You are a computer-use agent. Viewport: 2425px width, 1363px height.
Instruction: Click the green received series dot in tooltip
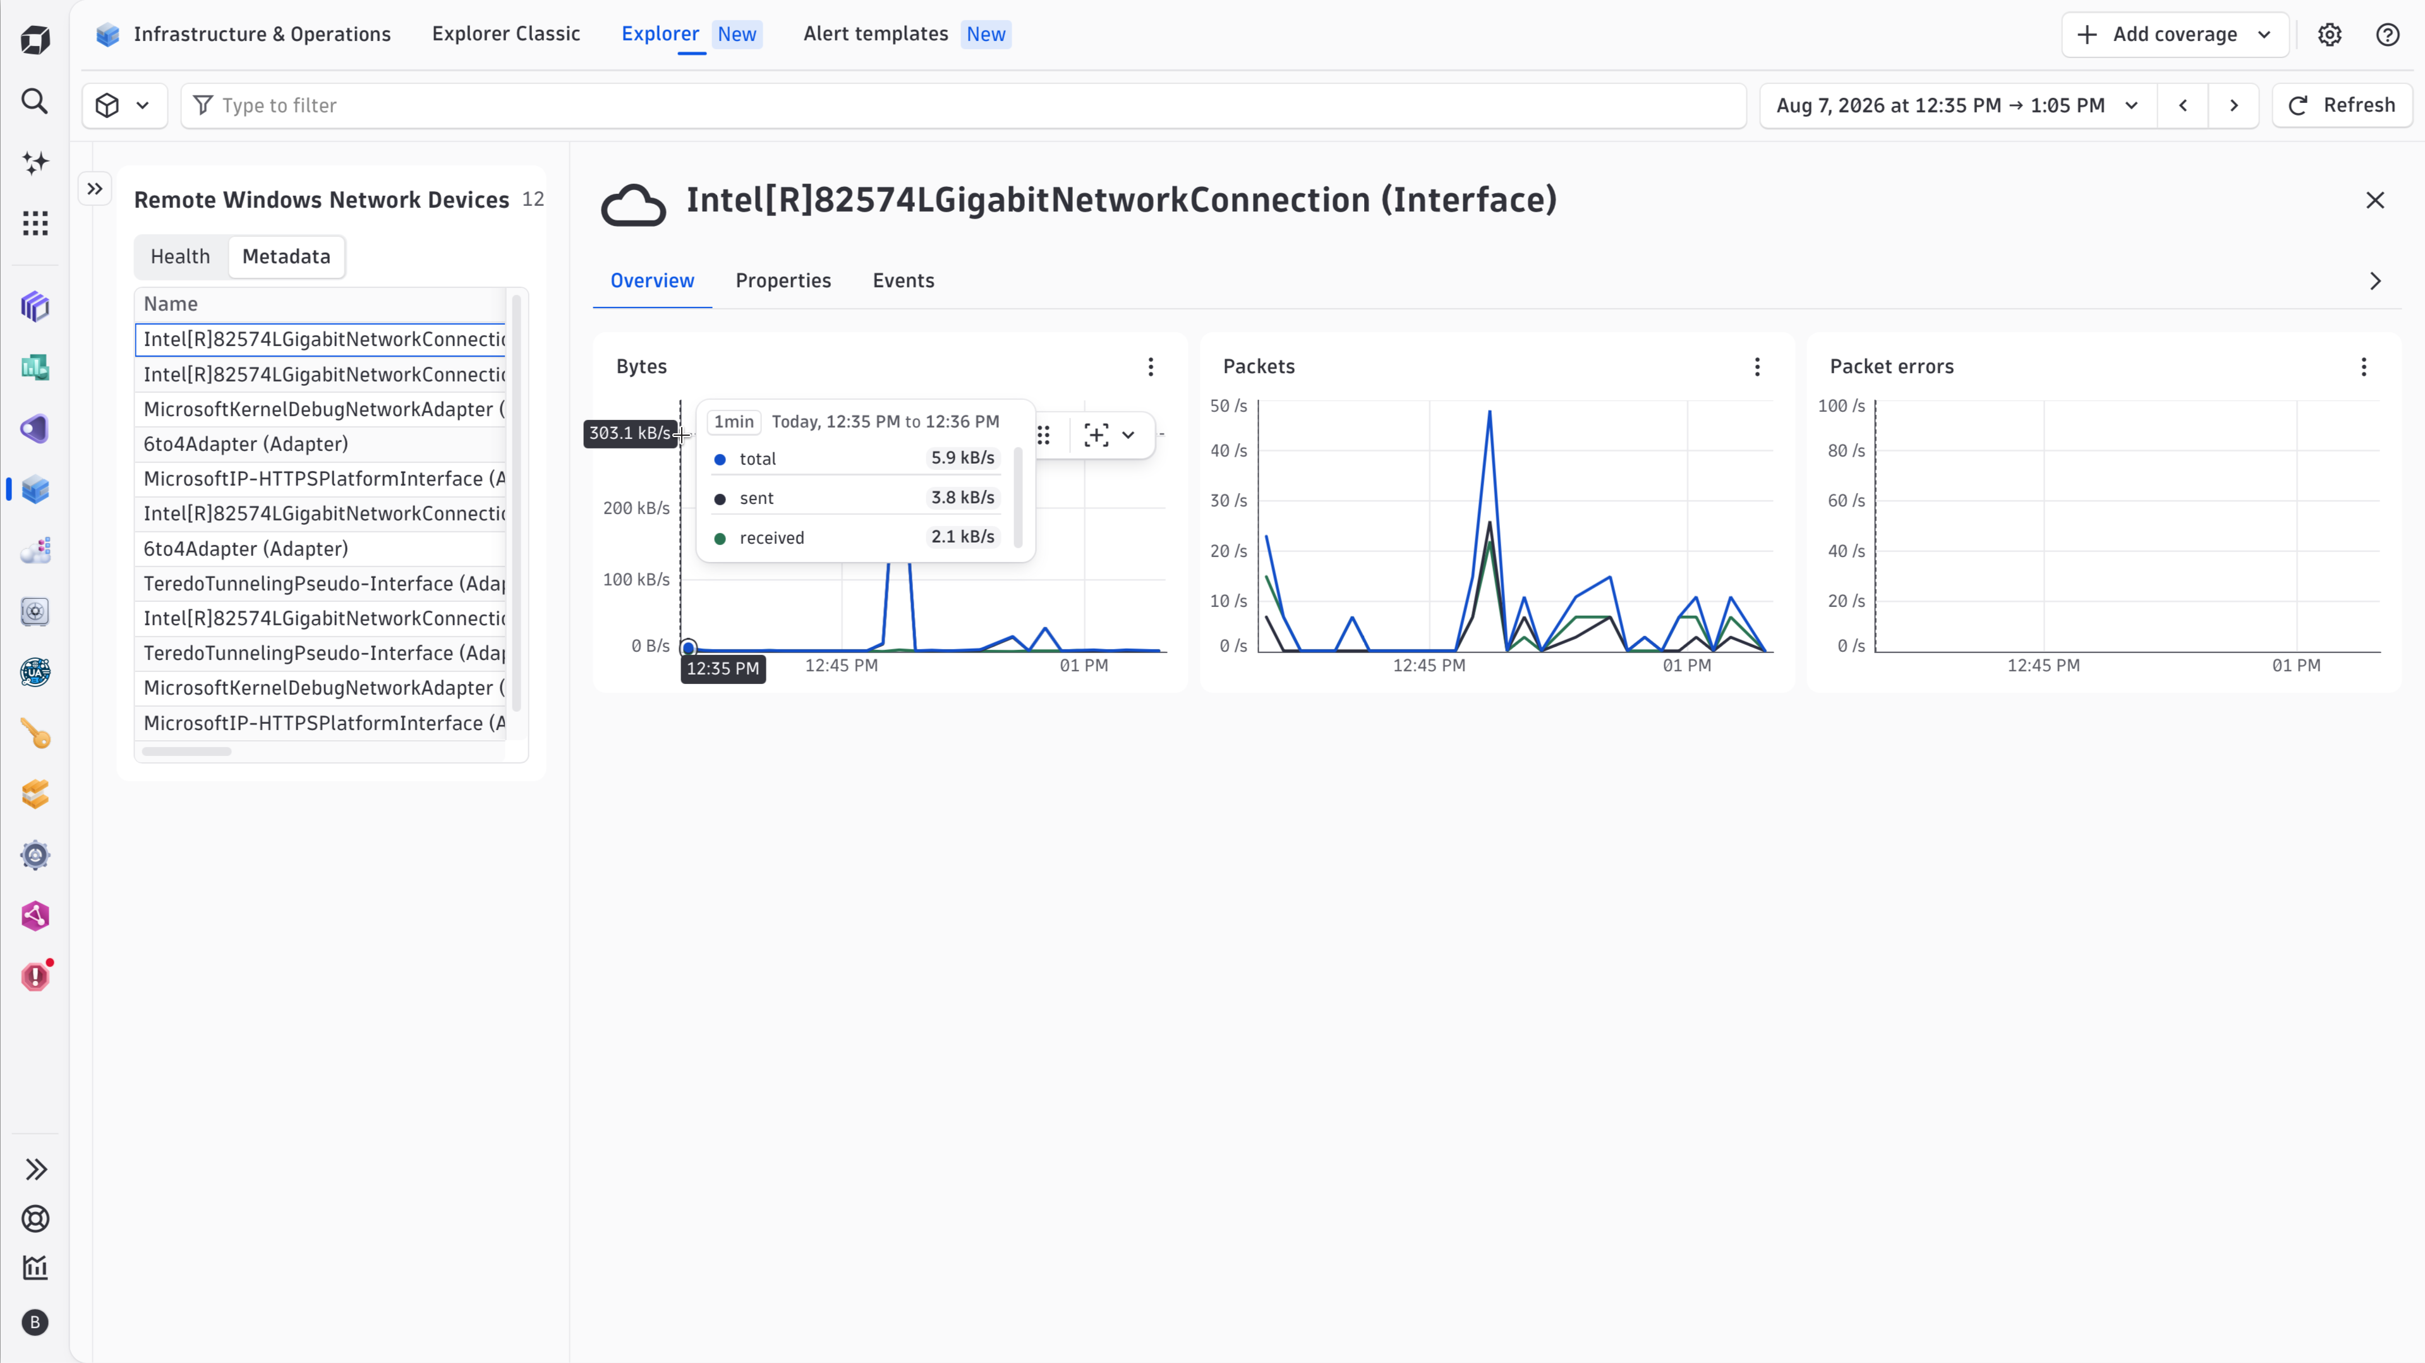719,538
